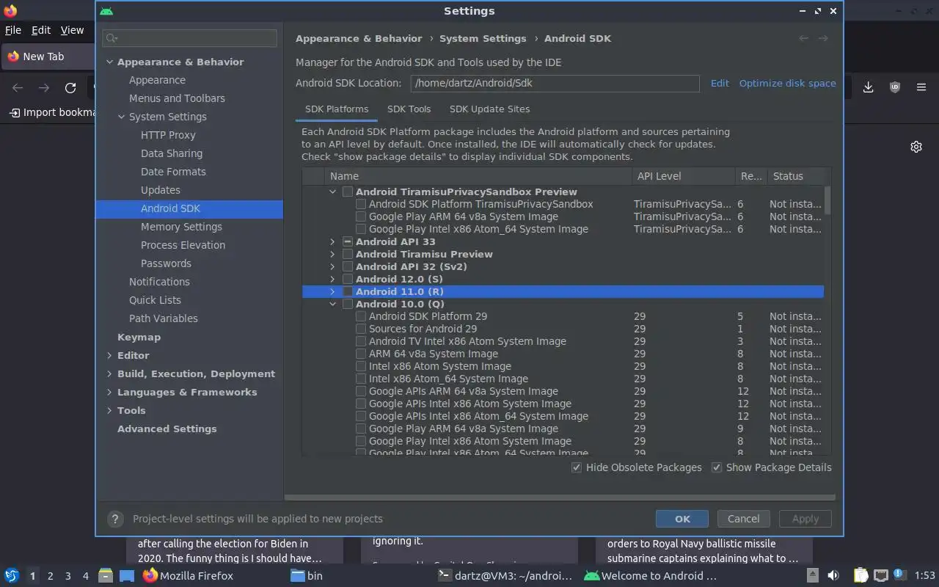The height and width of the screenshot is (587, 939).
Task: Click Edit link for SDK location
Action: coord(720,84)
